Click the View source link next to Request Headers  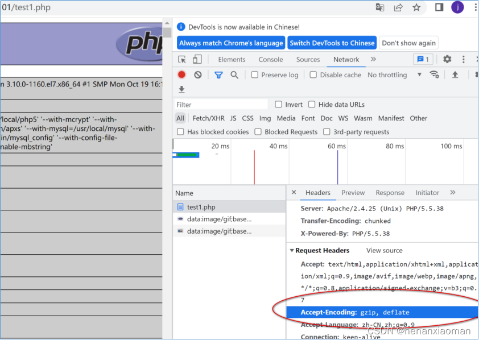pyautogui.click(x=384, y=250)
